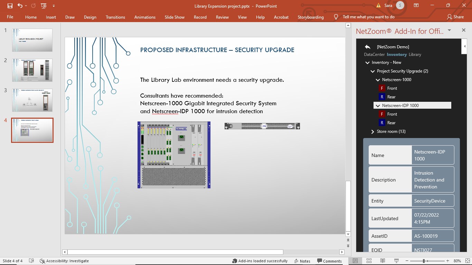Viewport: 472px width, 265px height.
Task: Open the Slide Show tab
Action: click(174, 17)
